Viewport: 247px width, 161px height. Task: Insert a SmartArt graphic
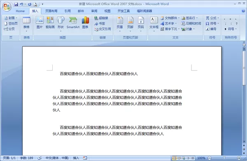73,22
